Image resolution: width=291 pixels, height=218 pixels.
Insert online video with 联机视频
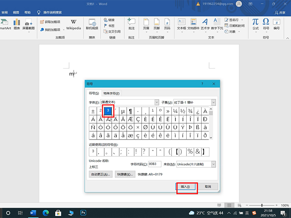point(92,24)
